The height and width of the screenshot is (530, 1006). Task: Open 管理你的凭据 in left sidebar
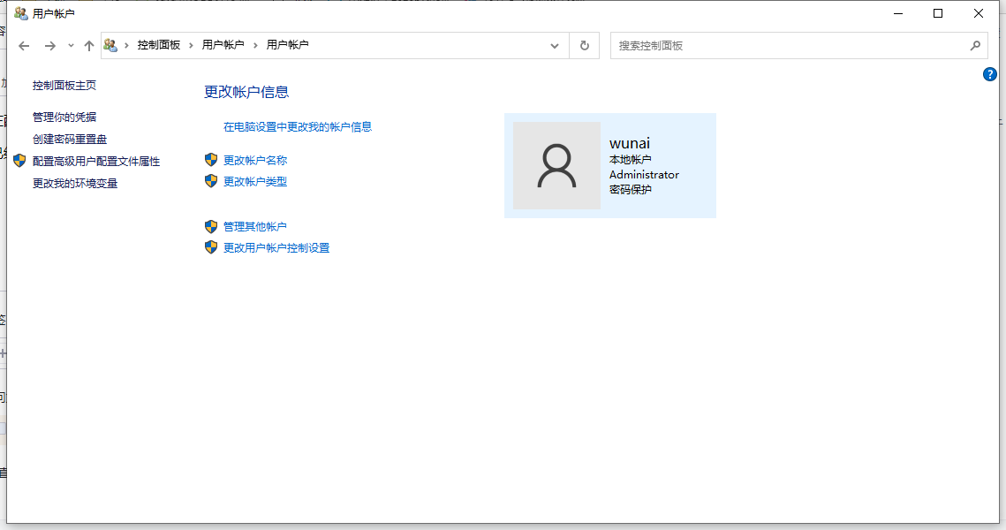(x=64, y=117)
